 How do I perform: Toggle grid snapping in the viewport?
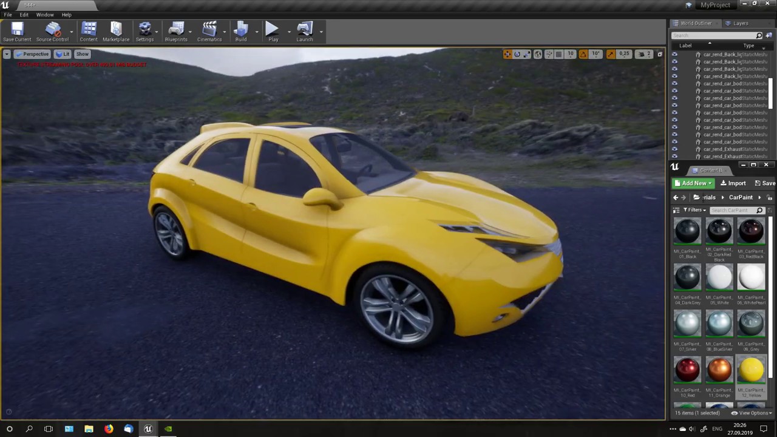(x=558, y=54)
